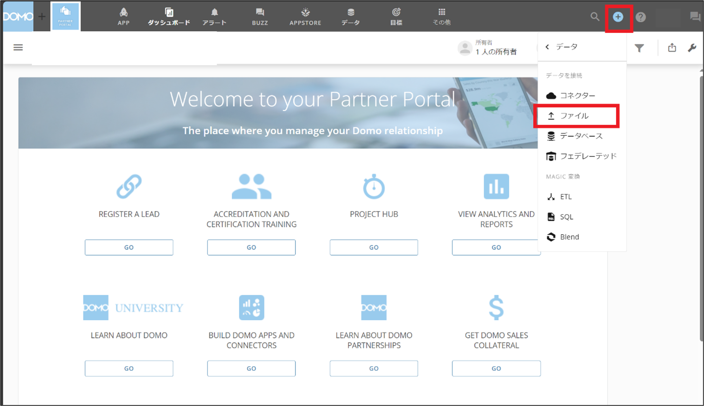
Task: Open the help question mark icon
Action: [641, 17]
